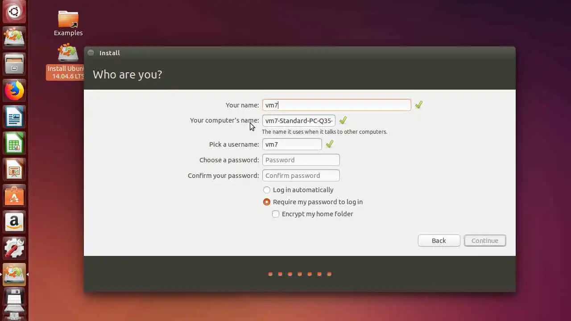Focus the Choose a password field

pyautogui.click(x=301, y=160)
